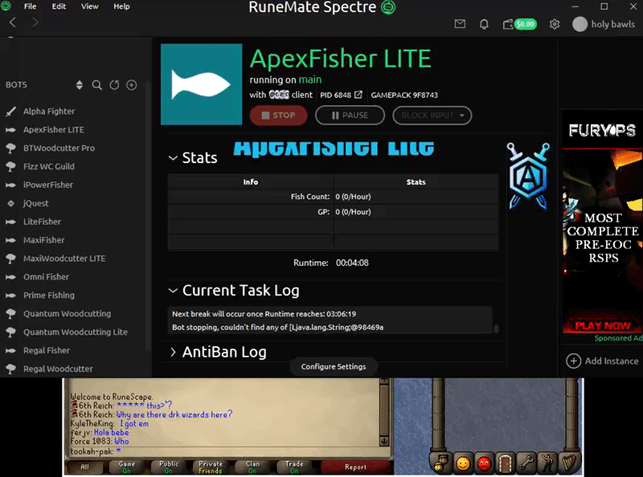Select the iPowerFisher bot
This screenshot has width=643, height=477.
[48, 185]
